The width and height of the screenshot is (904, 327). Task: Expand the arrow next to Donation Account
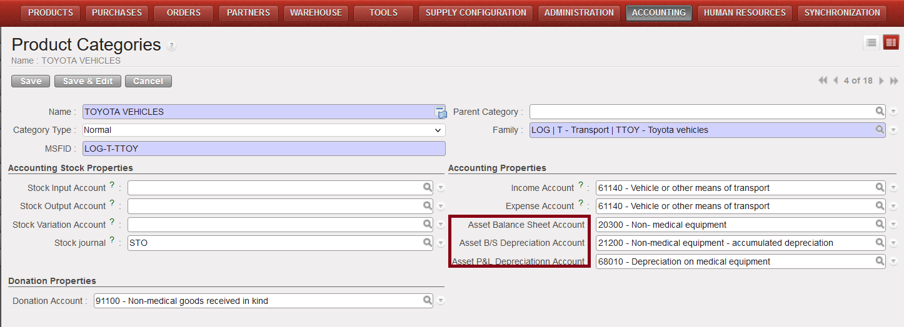(441, 301)
